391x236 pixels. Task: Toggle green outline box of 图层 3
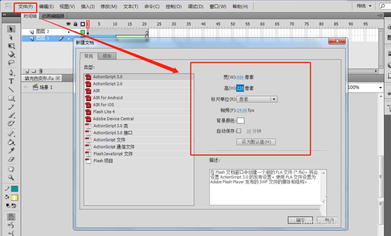click(83, 32)
